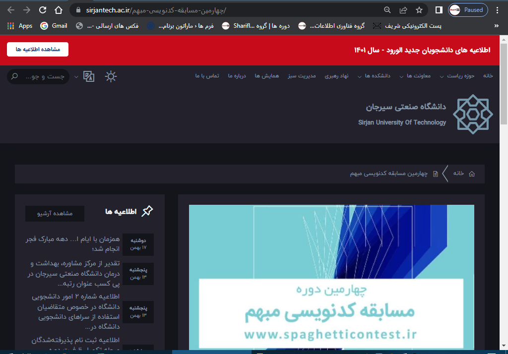Click the Sirjan University geometric logo
Screen dimensions: 508x354
point(473,115)
